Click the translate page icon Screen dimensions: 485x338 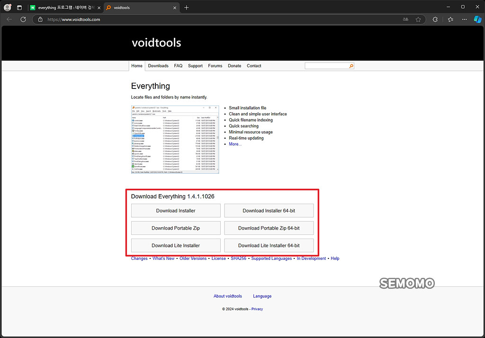click(x=405, y=19)
